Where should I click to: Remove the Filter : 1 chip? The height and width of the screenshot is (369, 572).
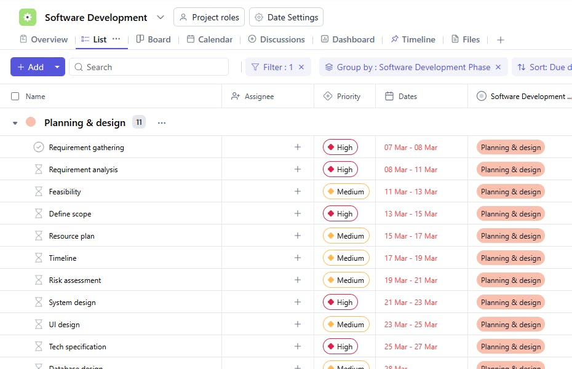(x=301, y=67)
